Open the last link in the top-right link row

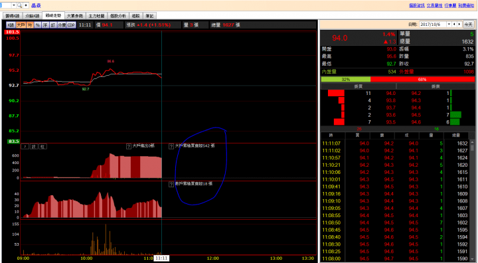pyautogui.click(x=466, y=5)
